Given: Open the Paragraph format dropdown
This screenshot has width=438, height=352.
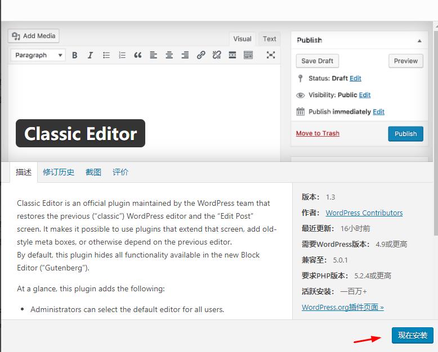Looking at the screenshot, I should (x=38, y=55).
